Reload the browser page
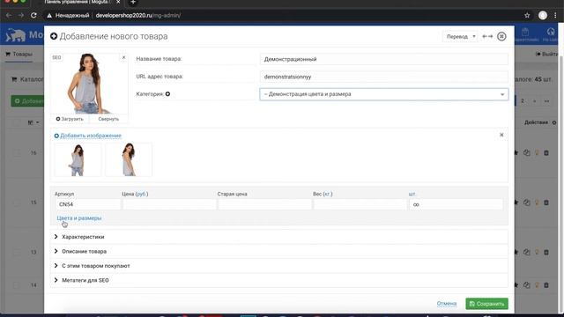Viewport: 564px width, 317px height. tap(33, 16)
